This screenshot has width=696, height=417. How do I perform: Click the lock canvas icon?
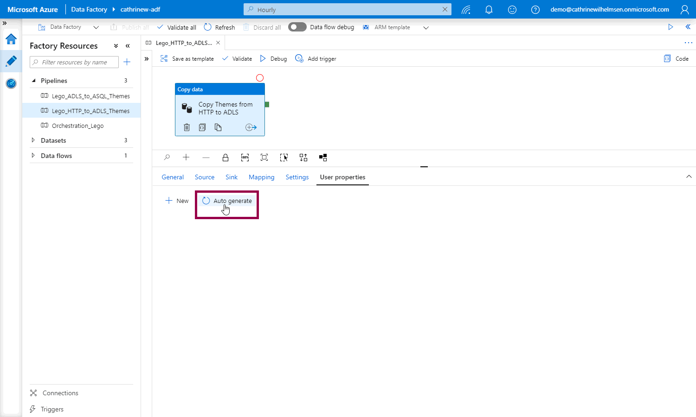tap(226, 158)
